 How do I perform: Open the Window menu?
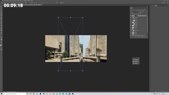(x=29, y=1)
